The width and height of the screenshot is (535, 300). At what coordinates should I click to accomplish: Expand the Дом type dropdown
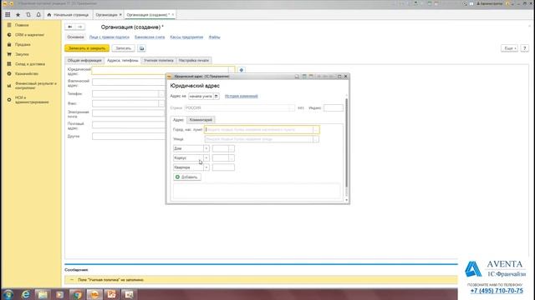[x=206, y=148]
